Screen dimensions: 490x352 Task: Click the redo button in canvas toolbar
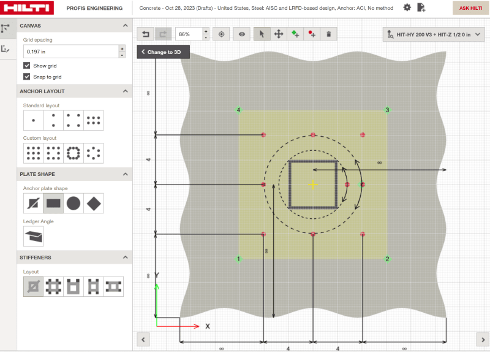163,34
